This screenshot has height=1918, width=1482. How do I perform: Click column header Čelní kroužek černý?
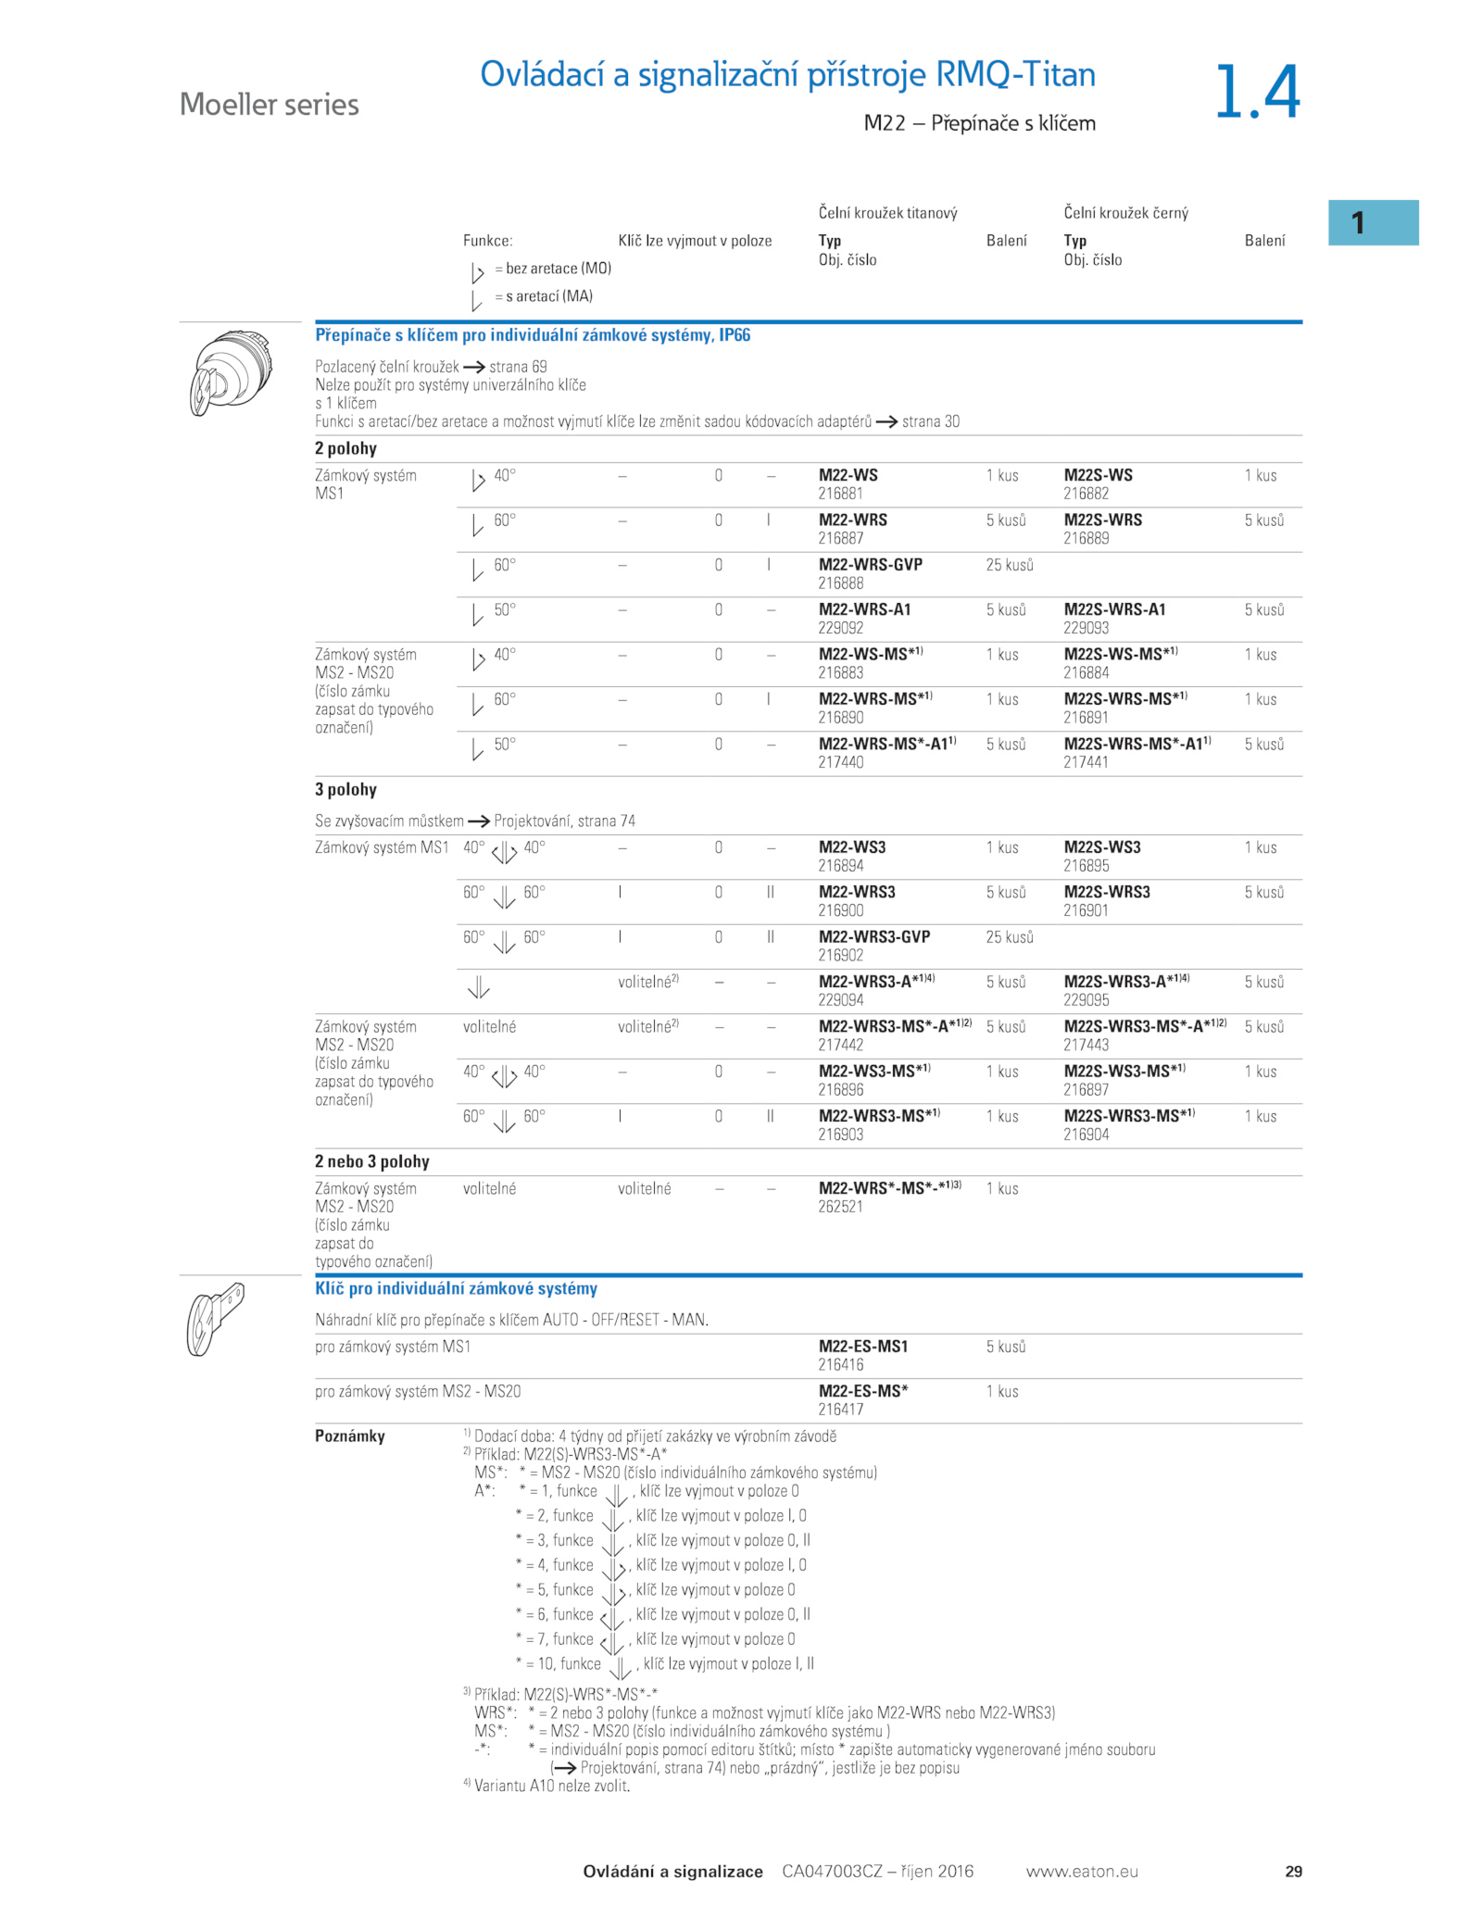pos(1125,213)
